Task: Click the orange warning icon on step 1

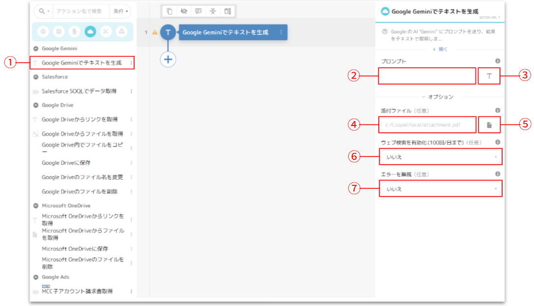Action: pyautogui.click(x=155, y=32)
